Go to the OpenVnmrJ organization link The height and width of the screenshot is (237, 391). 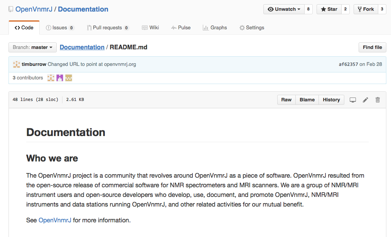34,9
